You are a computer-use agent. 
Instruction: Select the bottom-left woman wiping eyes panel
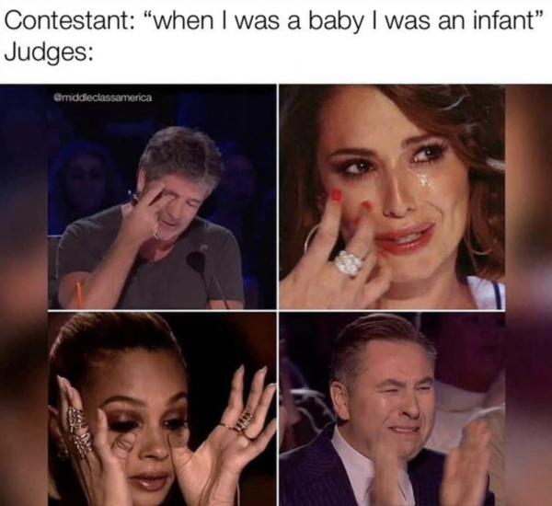point(162,408)
